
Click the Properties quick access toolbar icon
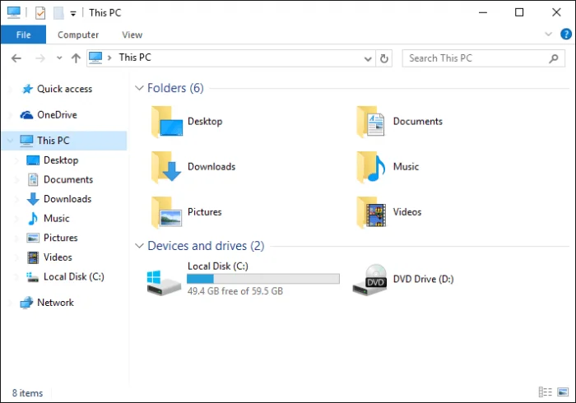(x=40, y=13)
